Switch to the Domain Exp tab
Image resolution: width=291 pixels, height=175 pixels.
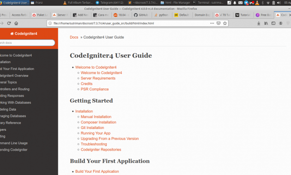tap(202, 15)
